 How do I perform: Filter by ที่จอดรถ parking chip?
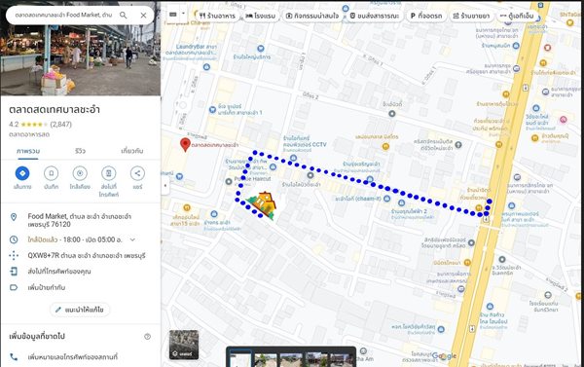[426, 16]
